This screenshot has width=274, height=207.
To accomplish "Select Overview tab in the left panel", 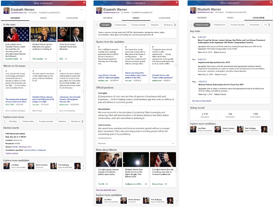I will 15,18.
